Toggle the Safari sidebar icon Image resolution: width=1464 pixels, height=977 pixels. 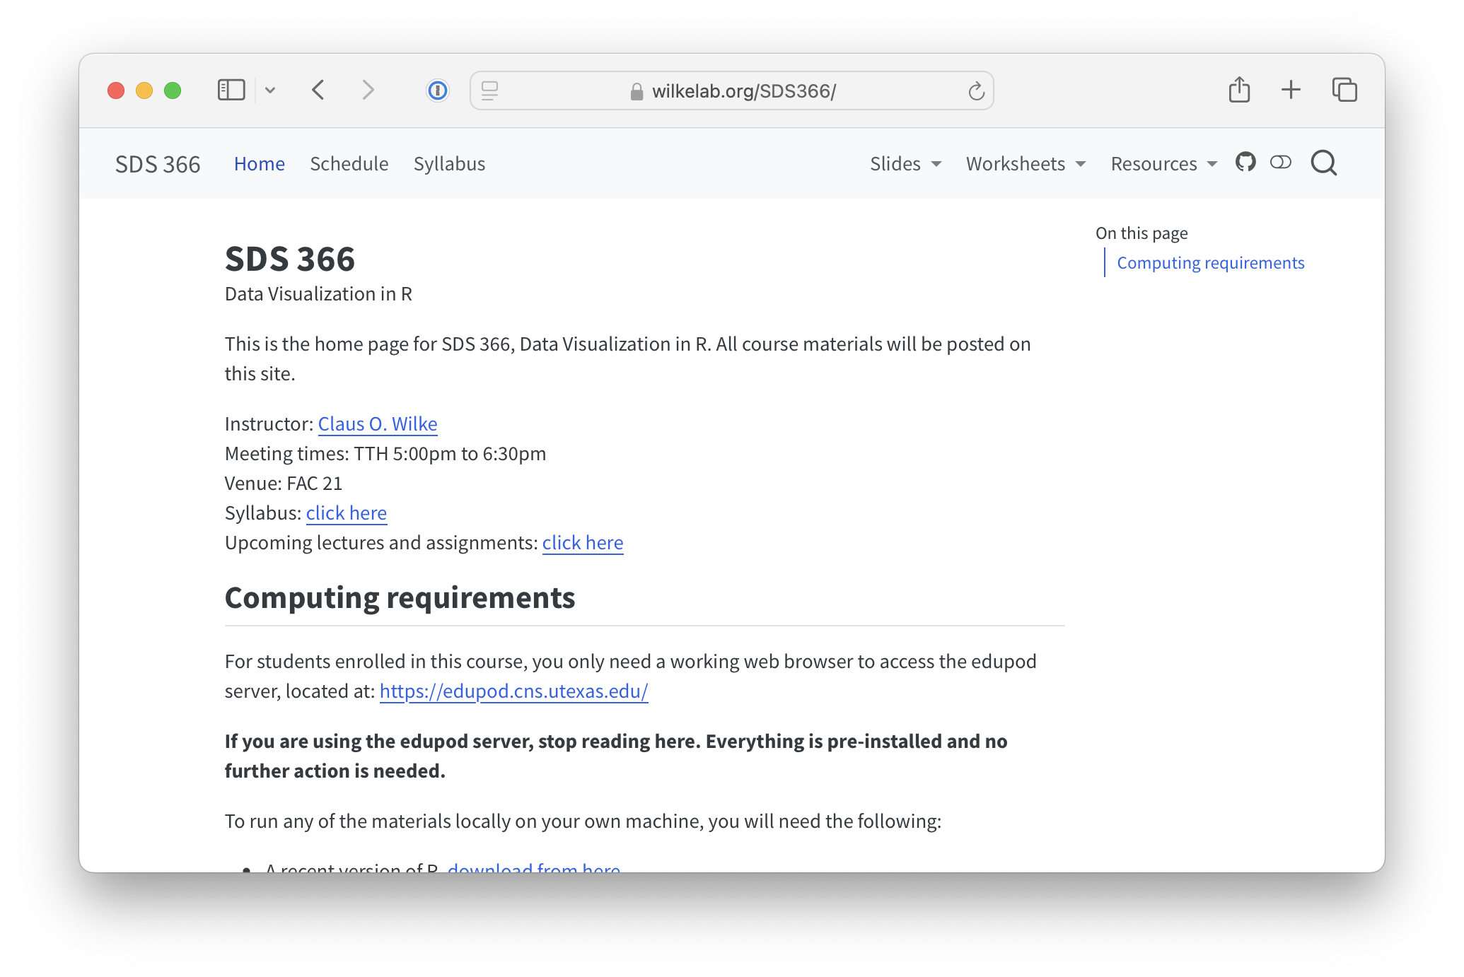[231, 90]
